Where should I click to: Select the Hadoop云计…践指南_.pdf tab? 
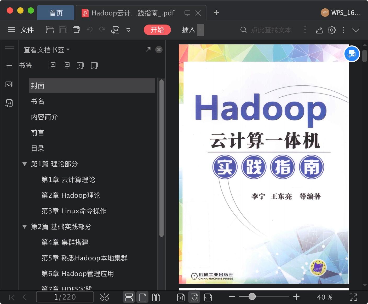133,13
